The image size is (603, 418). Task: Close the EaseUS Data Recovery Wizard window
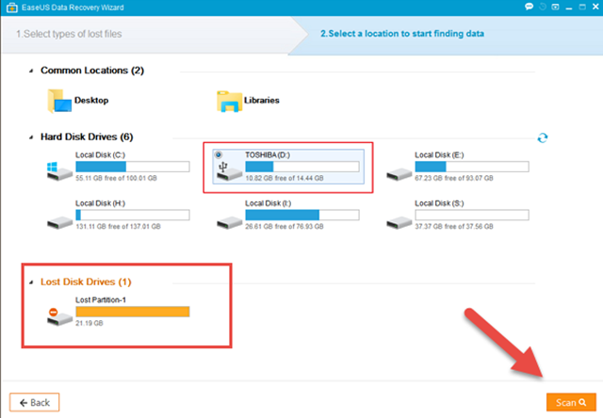(595, 7)
